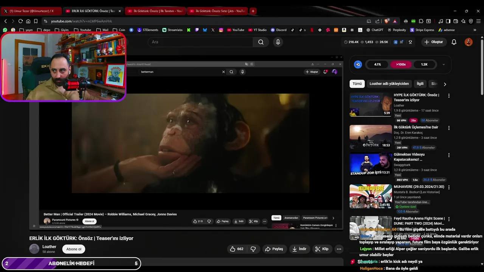Open the Giyim bookmarks folder
Image resolution: width=484 pixels, height=272 pixels.
click(x=62, y=30)
